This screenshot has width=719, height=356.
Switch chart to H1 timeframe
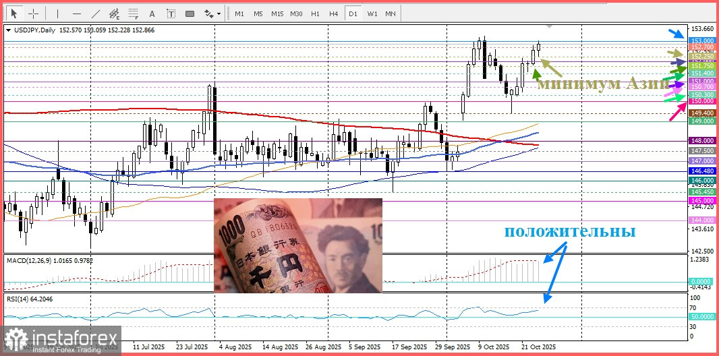(x=315, y=13)
